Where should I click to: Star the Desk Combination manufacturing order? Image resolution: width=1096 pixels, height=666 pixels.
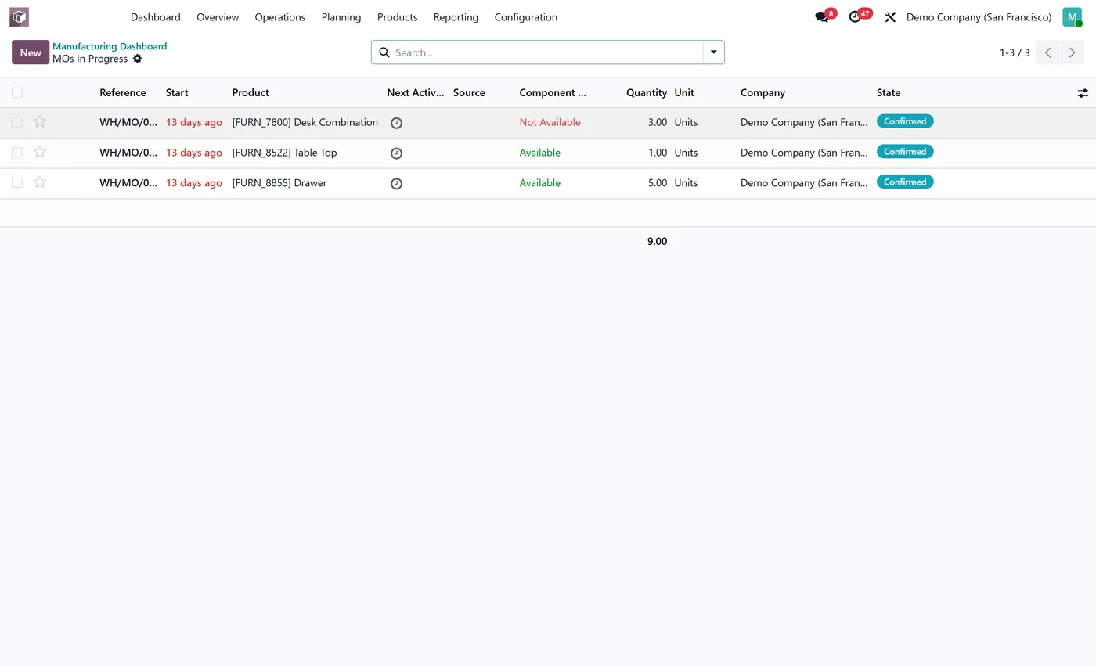pos(40,122)
